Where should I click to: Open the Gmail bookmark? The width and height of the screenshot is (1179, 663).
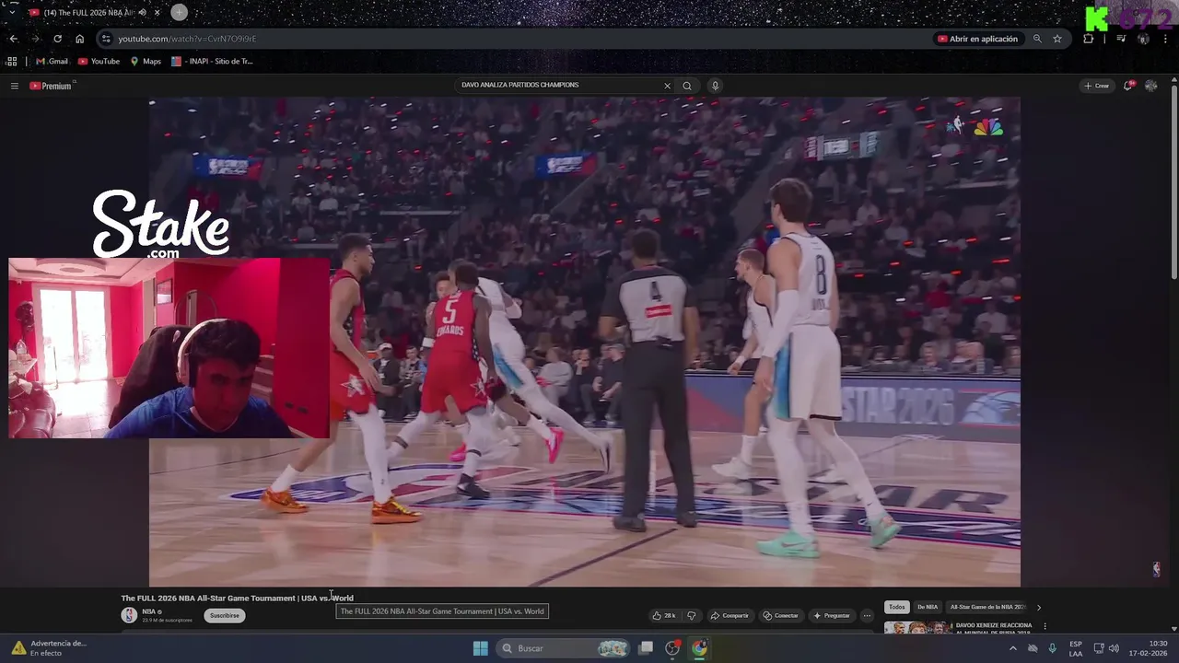pyautogui.click(x=52, y=61)
